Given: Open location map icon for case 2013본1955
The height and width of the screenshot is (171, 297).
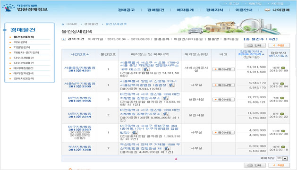Looking at the screenshot, I should coord(165,98).
